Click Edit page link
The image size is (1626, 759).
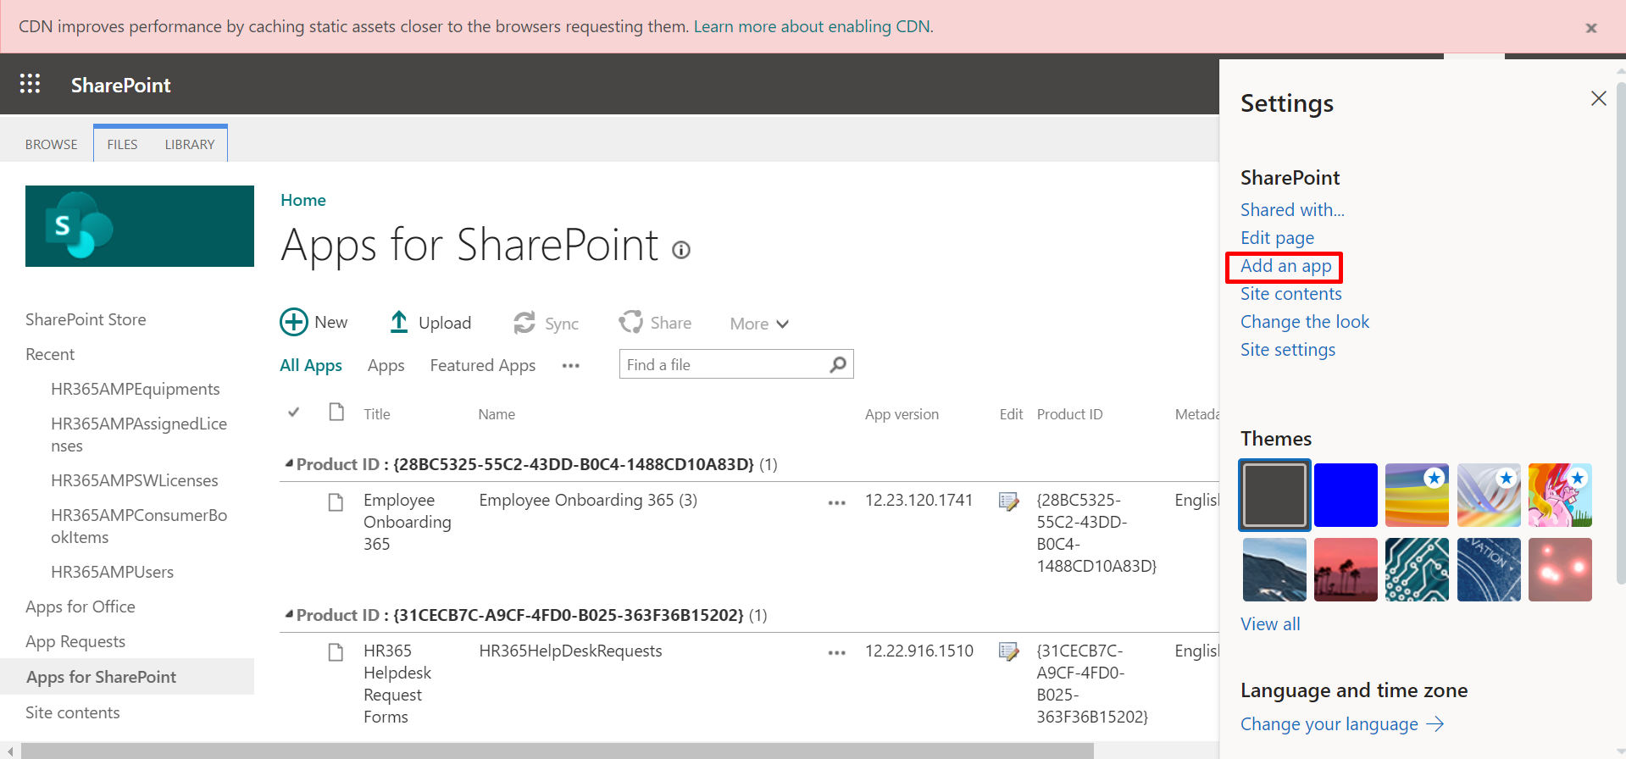(x=1277, y=238)
